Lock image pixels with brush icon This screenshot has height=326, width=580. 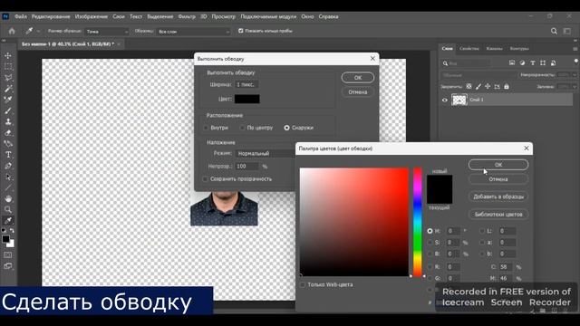pyautogui.click(x=478, y=87)
